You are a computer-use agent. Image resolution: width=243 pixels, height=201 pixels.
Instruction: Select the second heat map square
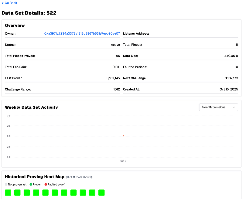pyautogui.click(x=17, y=192)
